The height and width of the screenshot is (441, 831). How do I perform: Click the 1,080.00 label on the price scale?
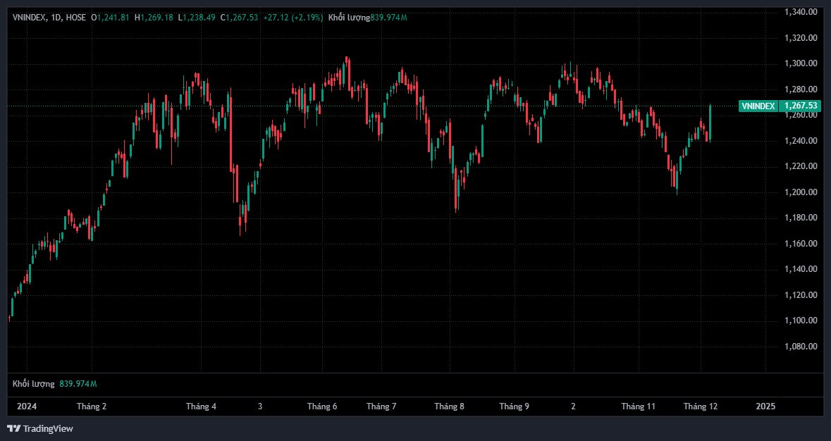point(800,347)
